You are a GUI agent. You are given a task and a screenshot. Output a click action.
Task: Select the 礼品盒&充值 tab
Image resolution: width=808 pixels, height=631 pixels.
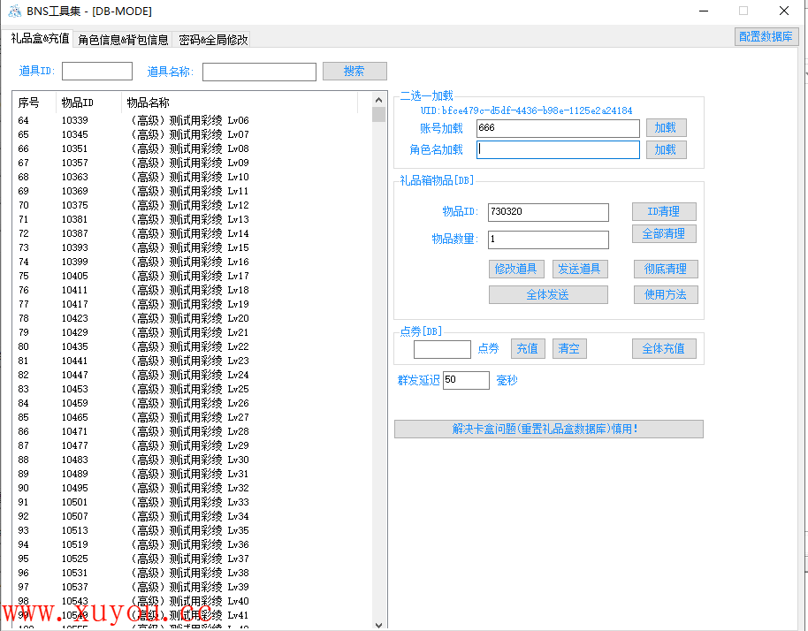41,39
